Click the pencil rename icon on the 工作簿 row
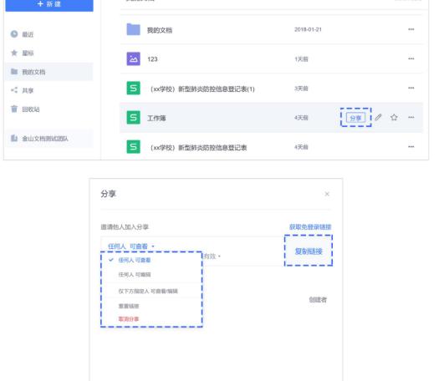The width and height of the screenshot is (444, 381). click(x=378, y=117)
